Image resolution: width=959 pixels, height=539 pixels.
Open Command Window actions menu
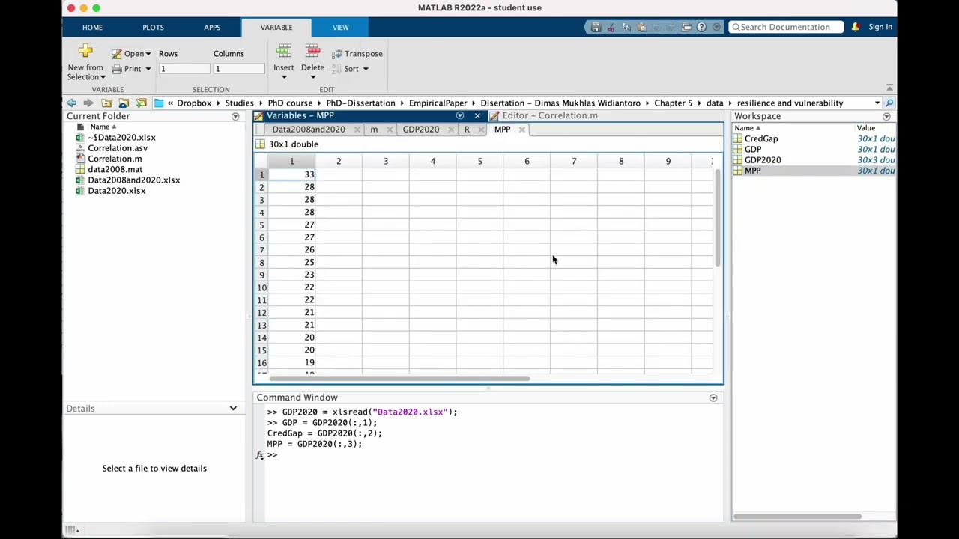(x=713, y=398)
